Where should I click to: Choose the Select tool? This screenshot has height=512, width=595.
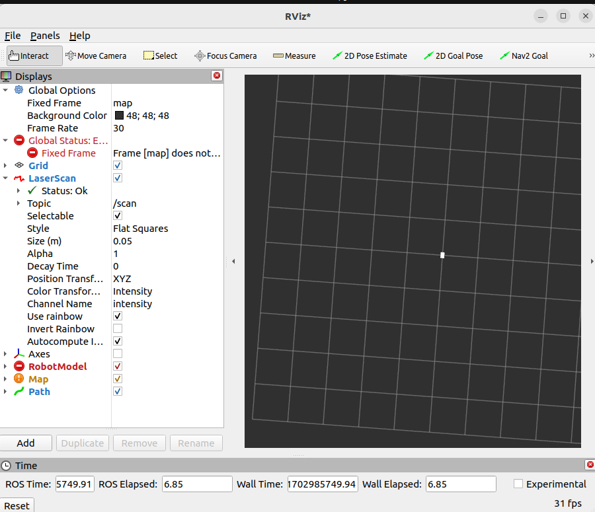pyautogui.click(x=160, y=55)
